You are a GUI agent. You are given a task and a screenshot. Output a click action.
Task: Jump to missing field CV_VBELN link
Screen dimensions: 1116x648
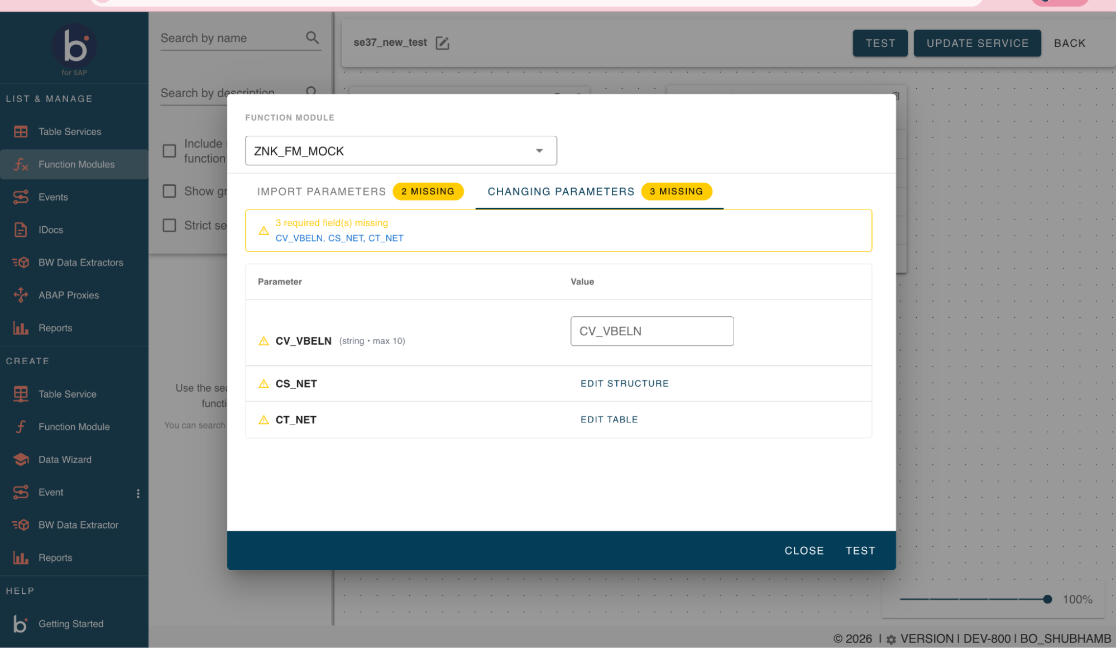point(299,238)
